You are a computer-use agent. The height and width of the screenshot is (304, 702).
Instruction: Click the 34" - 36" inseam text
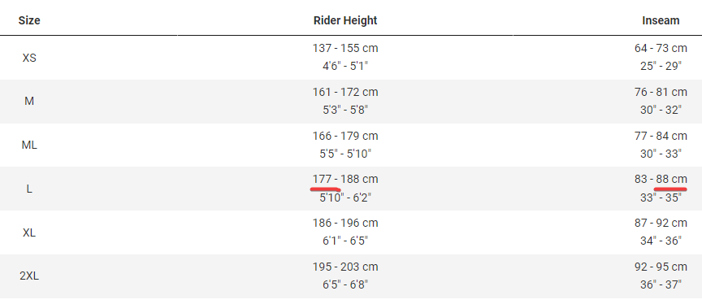point(661,241)
